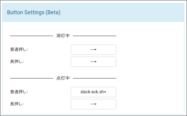Screen dimensions: 187x116
Task: Click the --- placeholder in 消灯中 普通押し
Action: (92, 50)
